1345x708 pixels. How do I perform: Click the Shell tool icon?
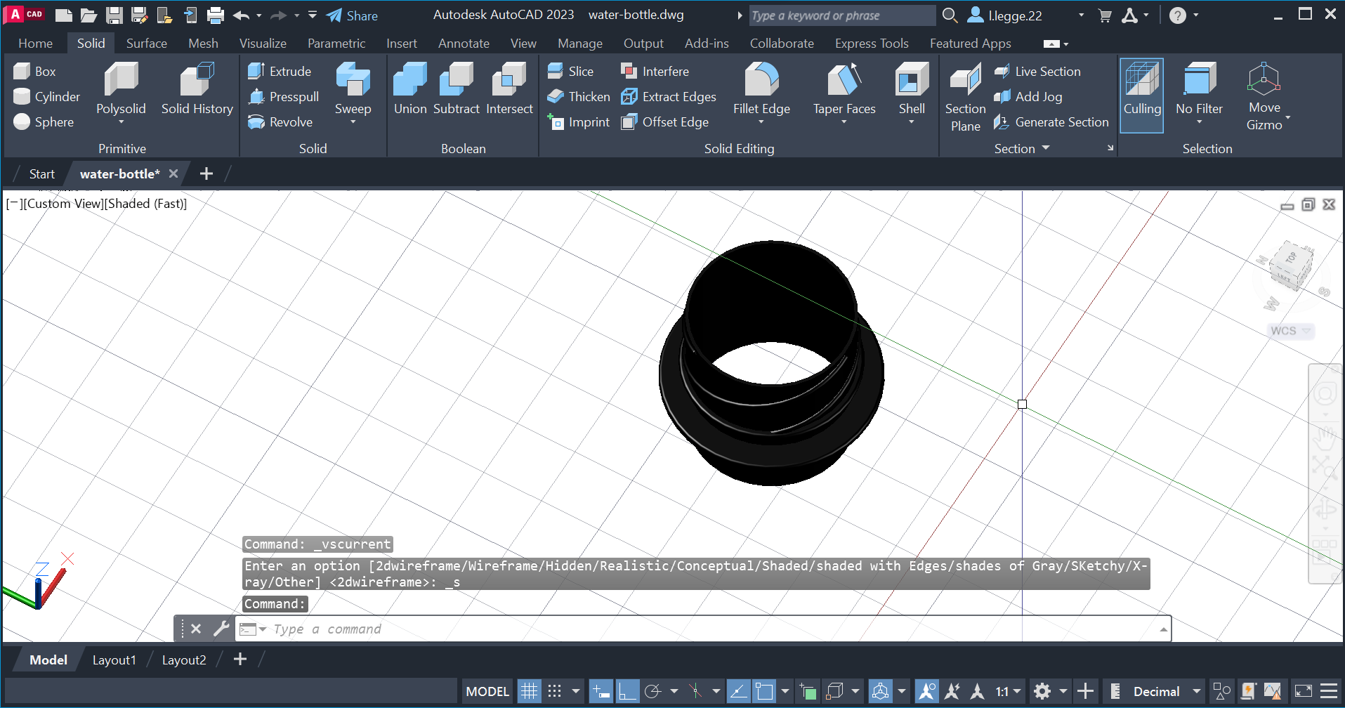pos(912,79)
